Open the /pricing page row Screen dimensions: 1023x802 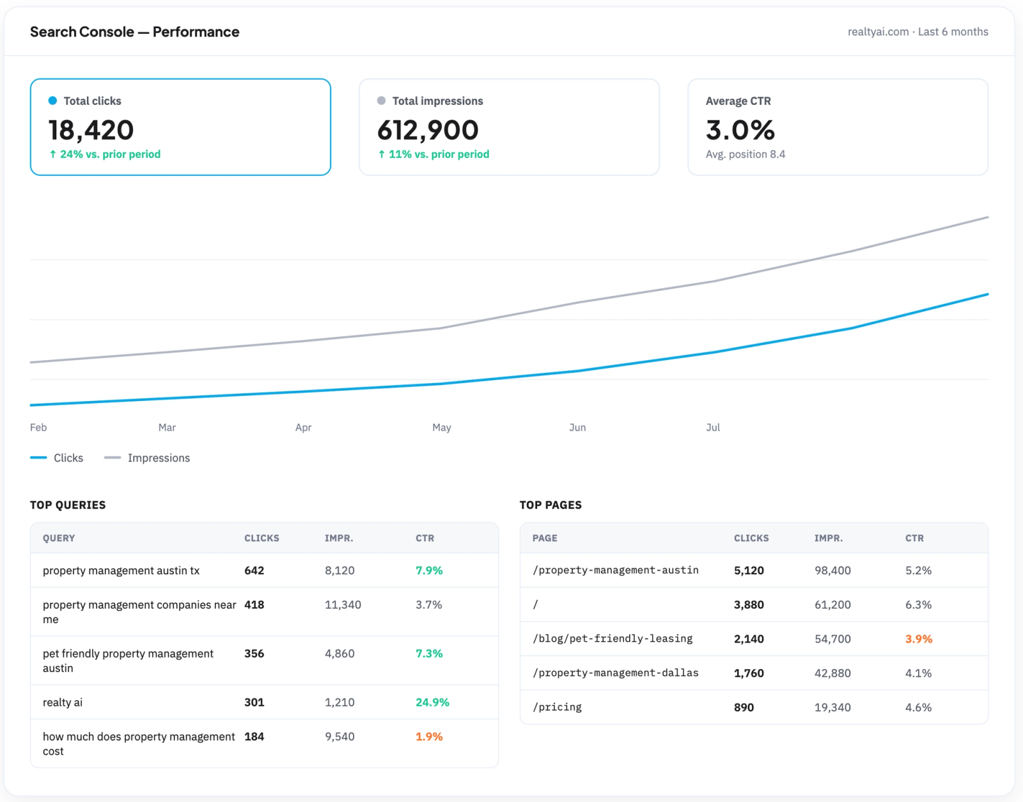coord(754,707)
